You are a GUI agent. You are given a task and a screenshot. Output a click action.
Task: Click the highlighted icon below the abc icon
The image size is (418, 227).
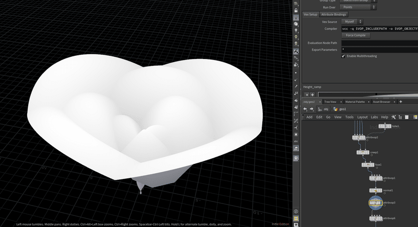point(296,148)
